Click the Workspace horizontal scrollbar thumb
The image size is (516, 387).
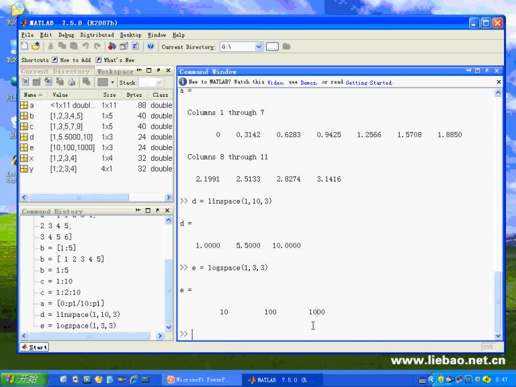[x=79, y=197]
